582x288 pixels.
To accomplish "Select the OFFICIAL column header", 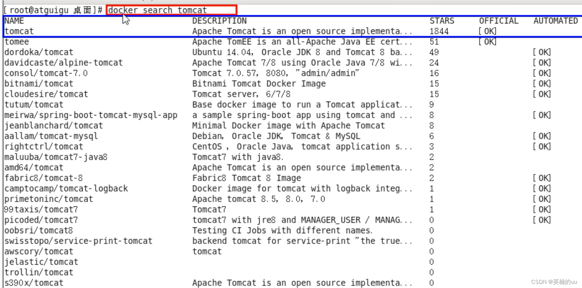I will pyautogui.click(x=499, y=21).
